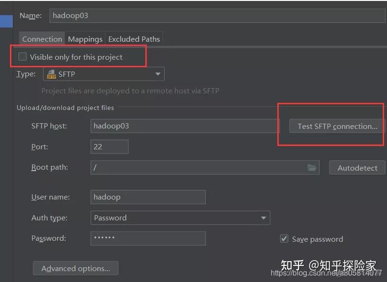Click the Password input field
387x282 pixels.
(x=148, y=238)
